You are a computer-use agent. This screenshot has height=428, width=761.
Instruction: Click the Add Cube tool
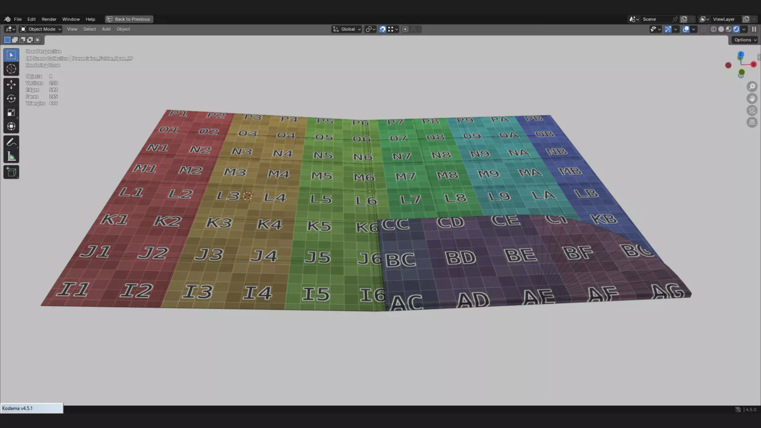pyautogui.click(x=11, y=172)
